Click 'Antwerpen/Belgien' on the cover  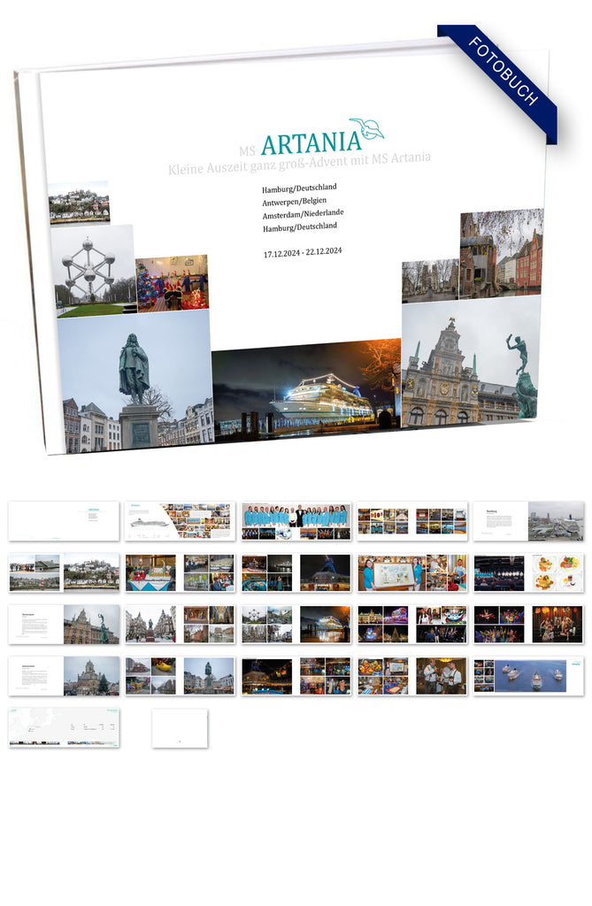295,202
